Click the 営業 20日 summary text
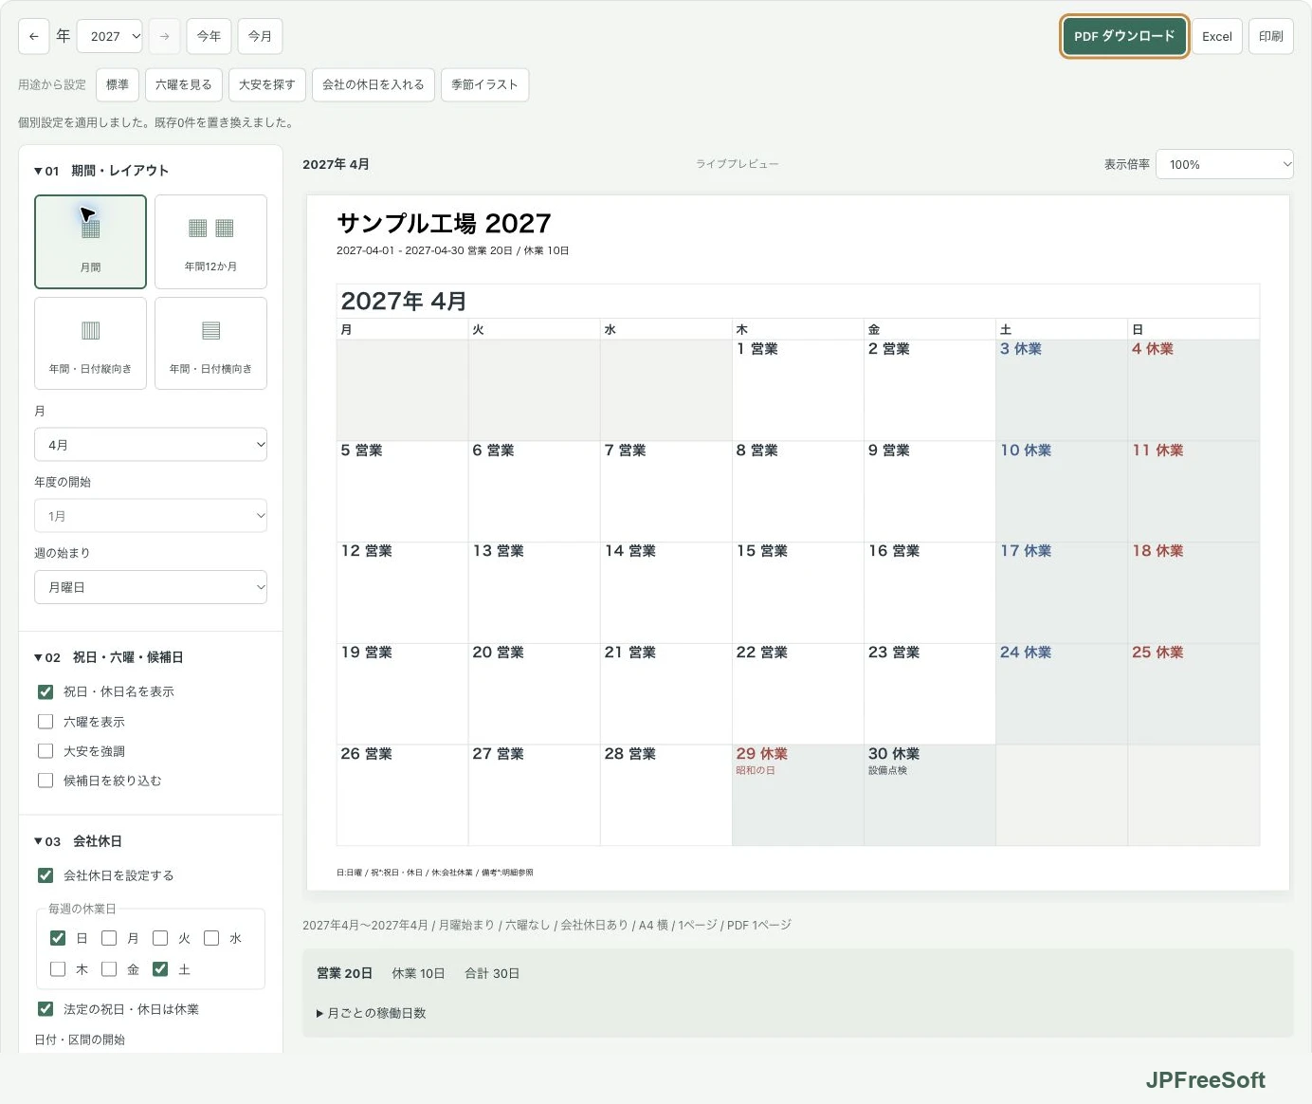The width and height of the screenshot is (1312, 1104). [344, 973]
